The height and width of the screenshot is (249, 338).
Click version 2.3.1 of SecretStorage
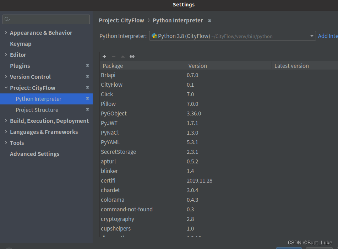click(x=192, y=152)
